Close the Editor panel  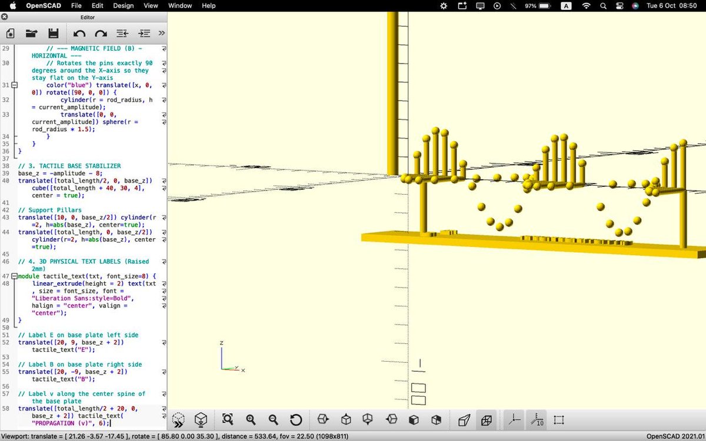click(x=5, y=17)
